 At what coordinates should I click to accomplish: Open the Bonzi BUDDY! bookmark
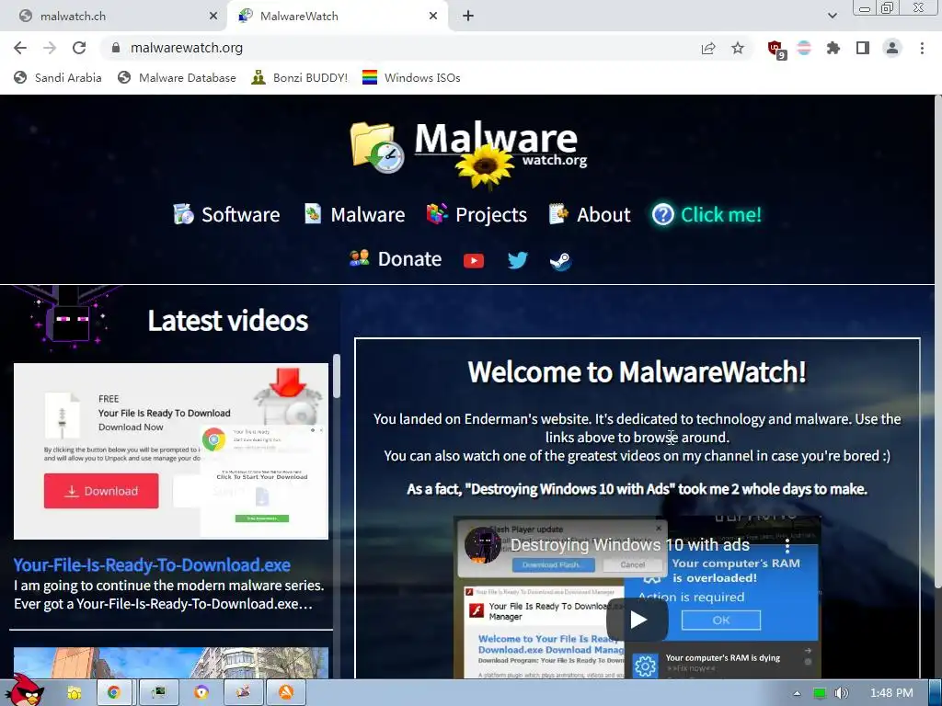point(299,77)
